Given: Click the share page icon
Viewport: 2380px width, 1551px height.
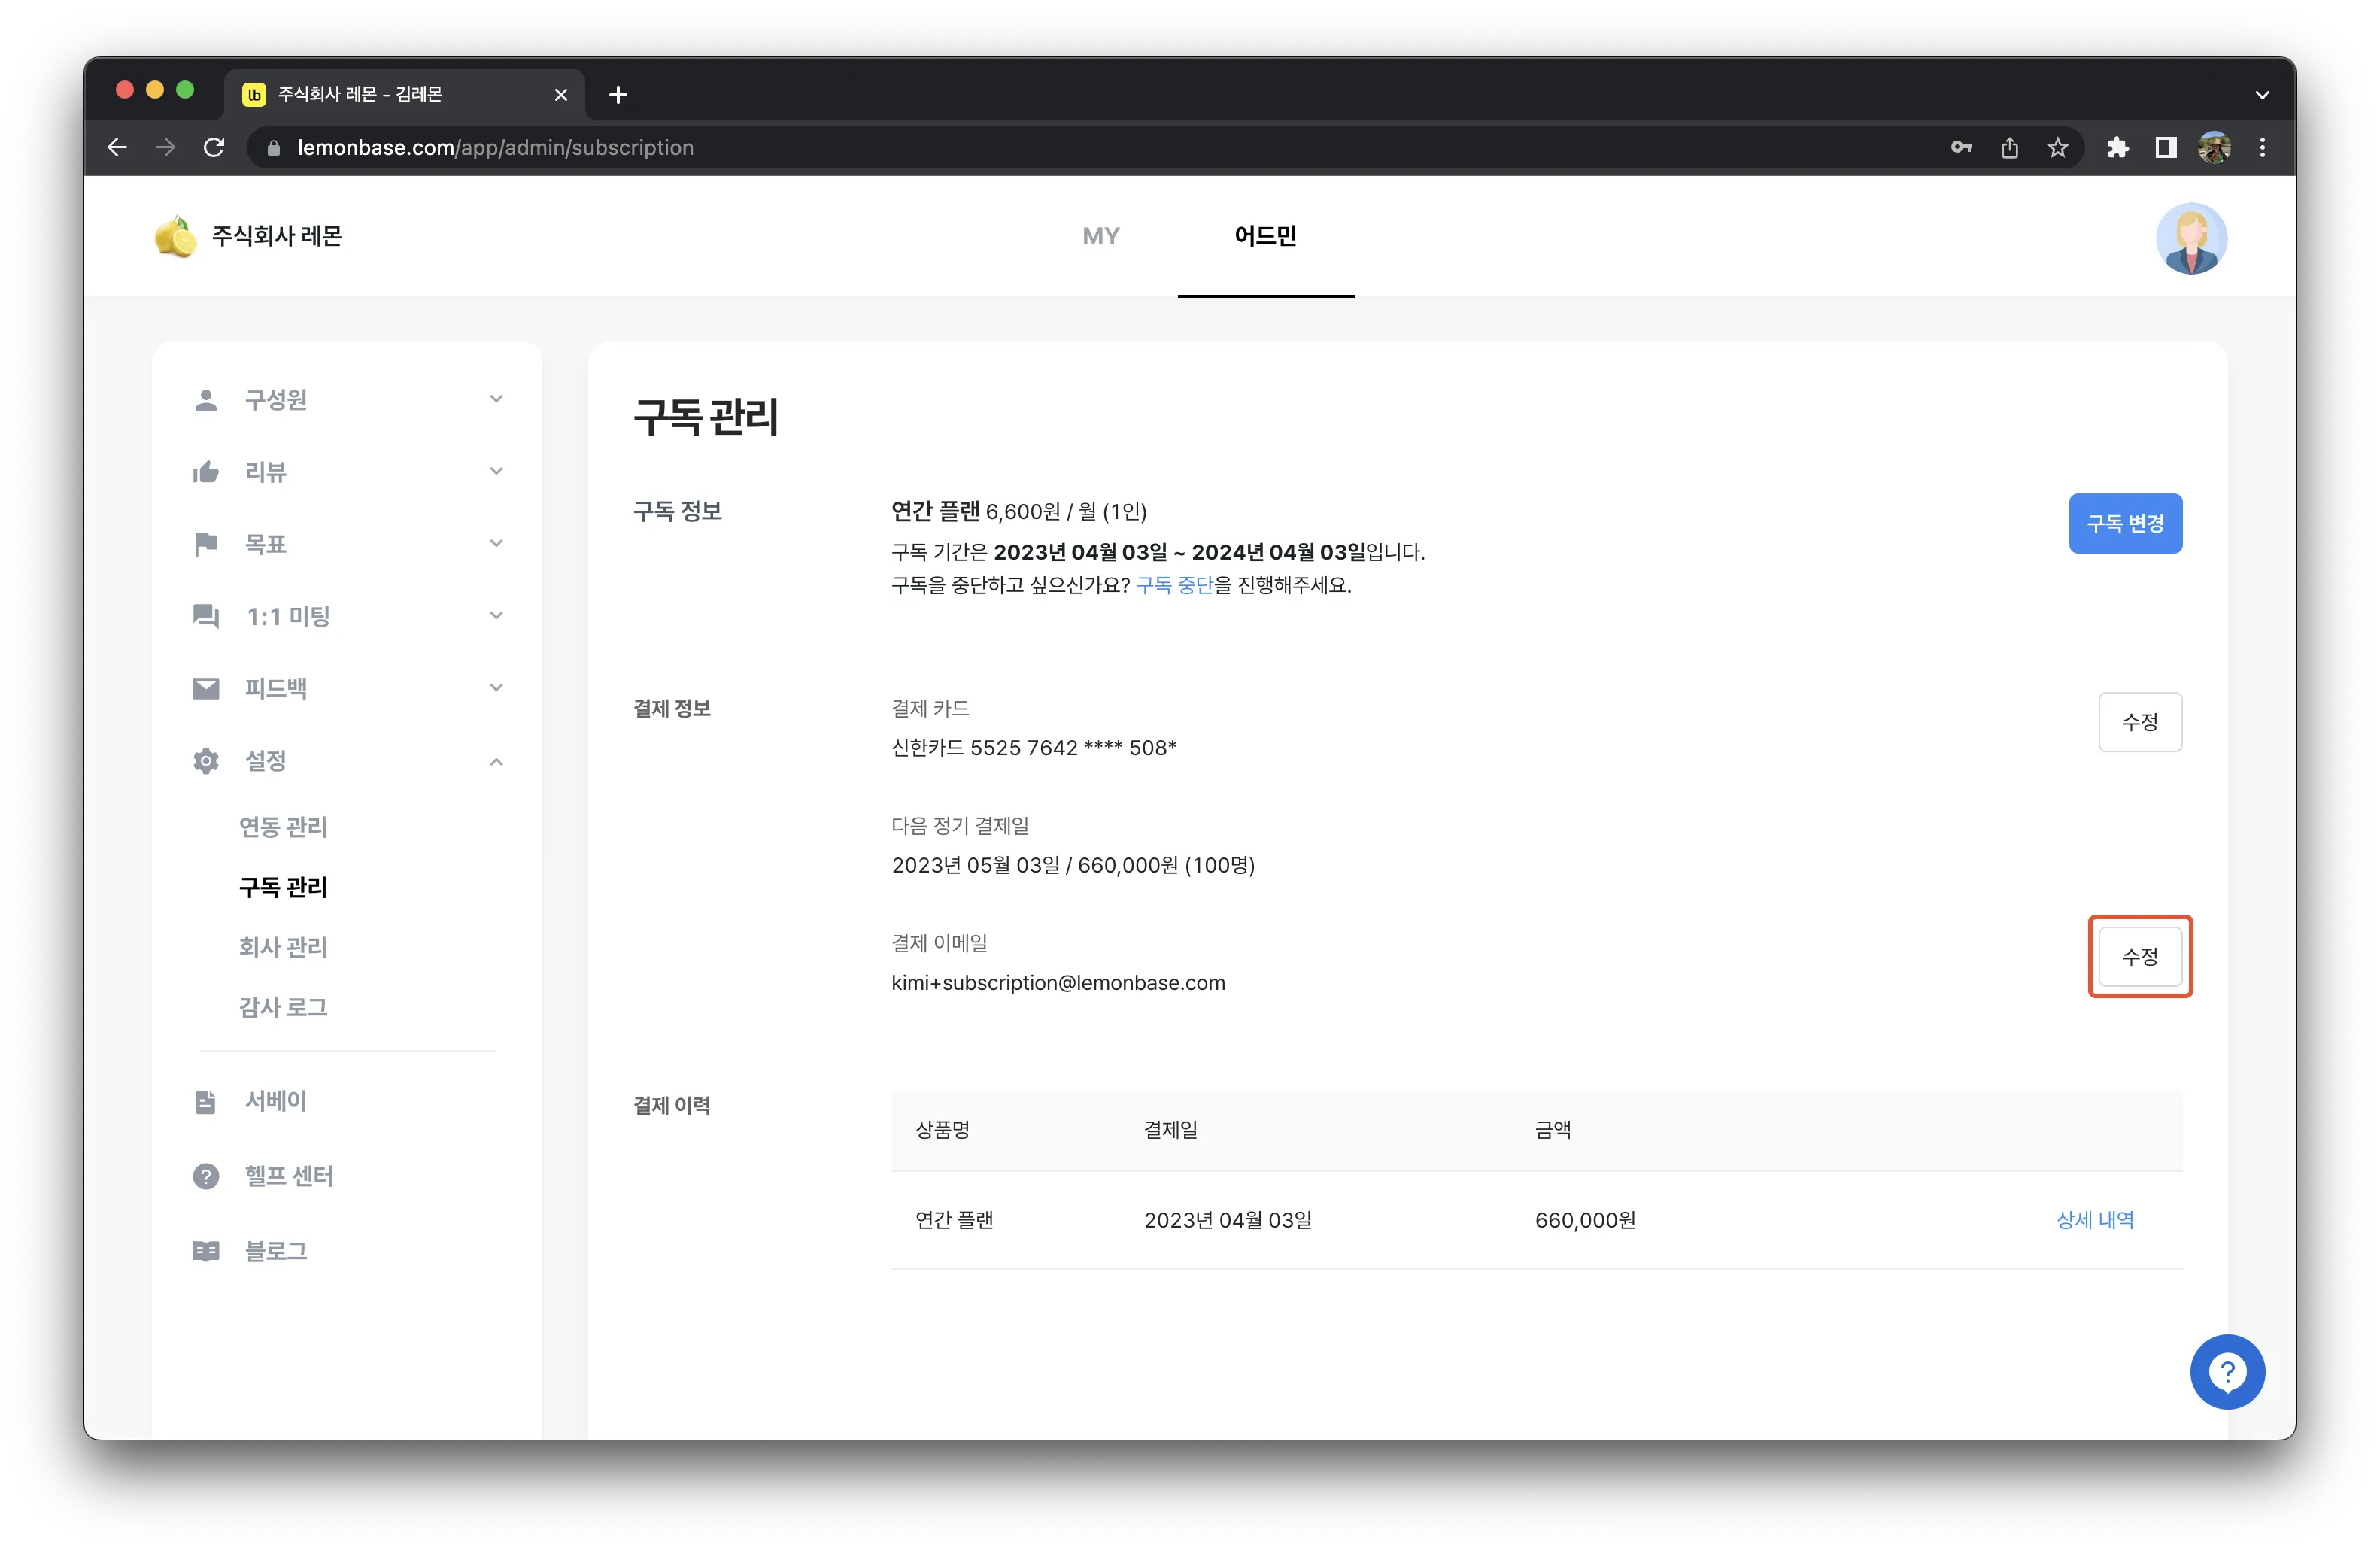Looking at the screenshot, I should [x=2009, y=148].
